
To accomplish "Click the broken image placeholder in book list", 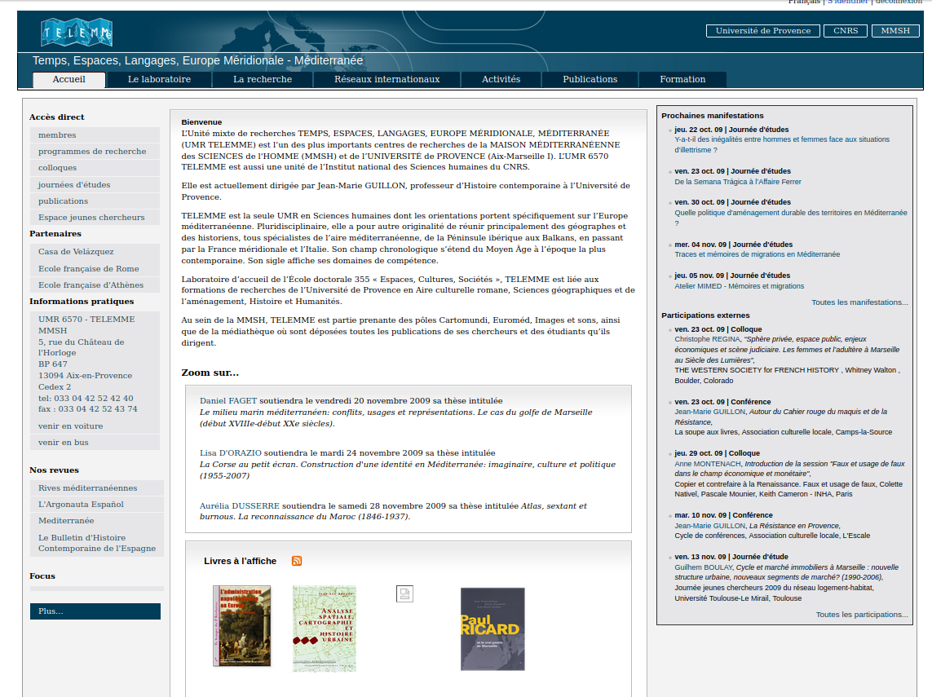I will [404, 593].
